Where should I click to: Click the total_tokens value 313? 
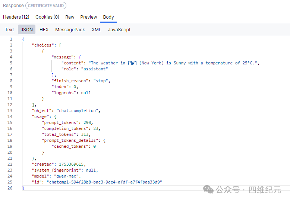(85, 134)
